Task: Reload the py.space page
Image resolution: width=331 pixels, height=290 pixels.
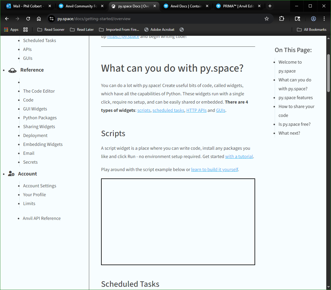Action: coord(28,19)
